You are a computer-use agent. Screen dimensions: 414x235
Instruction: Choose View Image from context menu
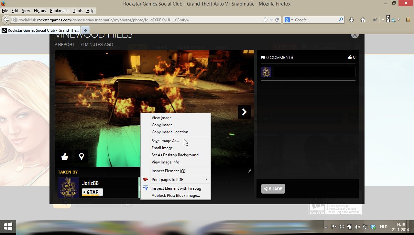(x=176, y=118)
